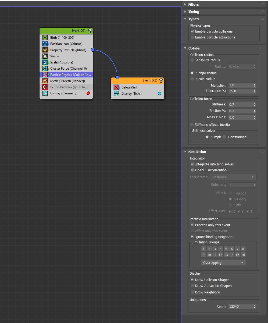Click the Stiffness spinner arrows
Screen dimensions: 268x323
coord(255,105)
